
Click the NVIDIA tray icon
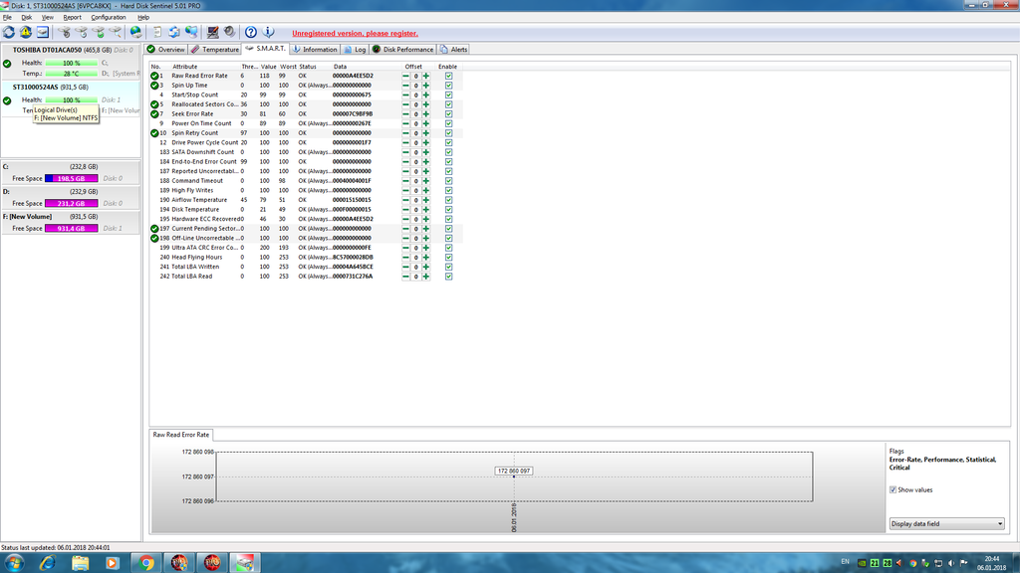tap(862, 563)
